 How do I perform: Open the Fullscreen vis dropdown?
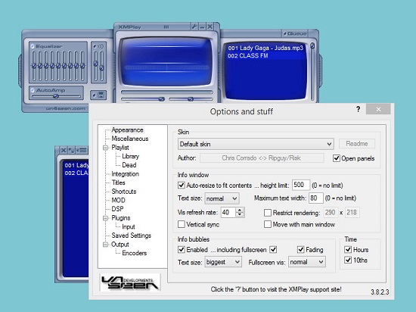tap(306, 262)
